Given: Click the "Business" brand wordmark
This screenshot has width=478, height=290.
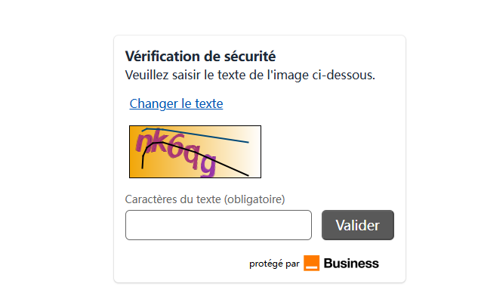Looking at the screenshot, I should coord(351,263).
